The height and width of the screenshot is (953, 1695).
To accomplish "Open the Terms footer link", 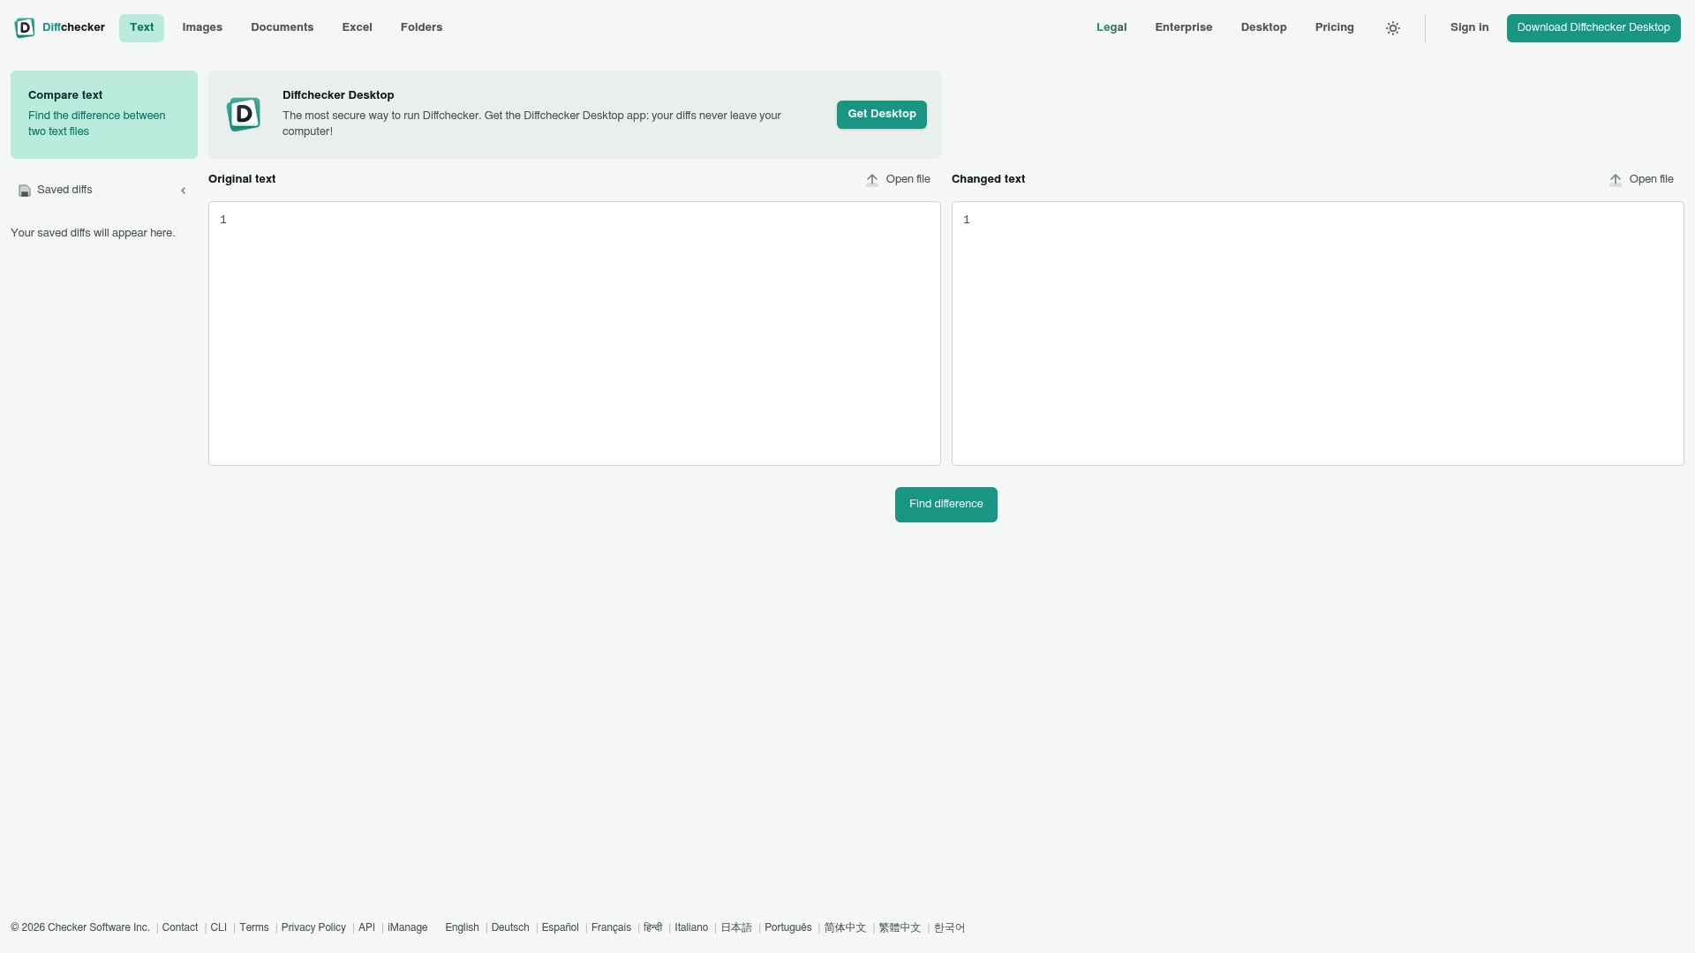I will pyautogui.click(x=254, y=928).
